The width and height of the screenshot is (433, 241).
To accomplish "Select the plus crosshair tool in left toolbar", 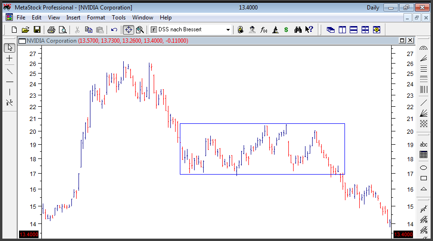I will coord(10,58).
